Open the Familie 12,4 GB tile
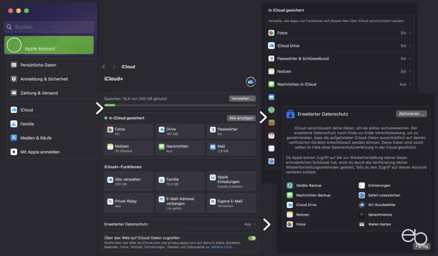Viewport: 438px width, 256px height. coord(180,181)
